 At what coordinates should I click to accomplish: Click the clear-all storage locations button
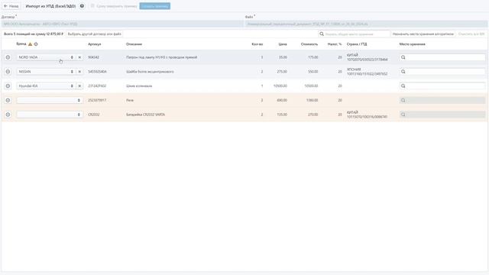pos(471,34)
